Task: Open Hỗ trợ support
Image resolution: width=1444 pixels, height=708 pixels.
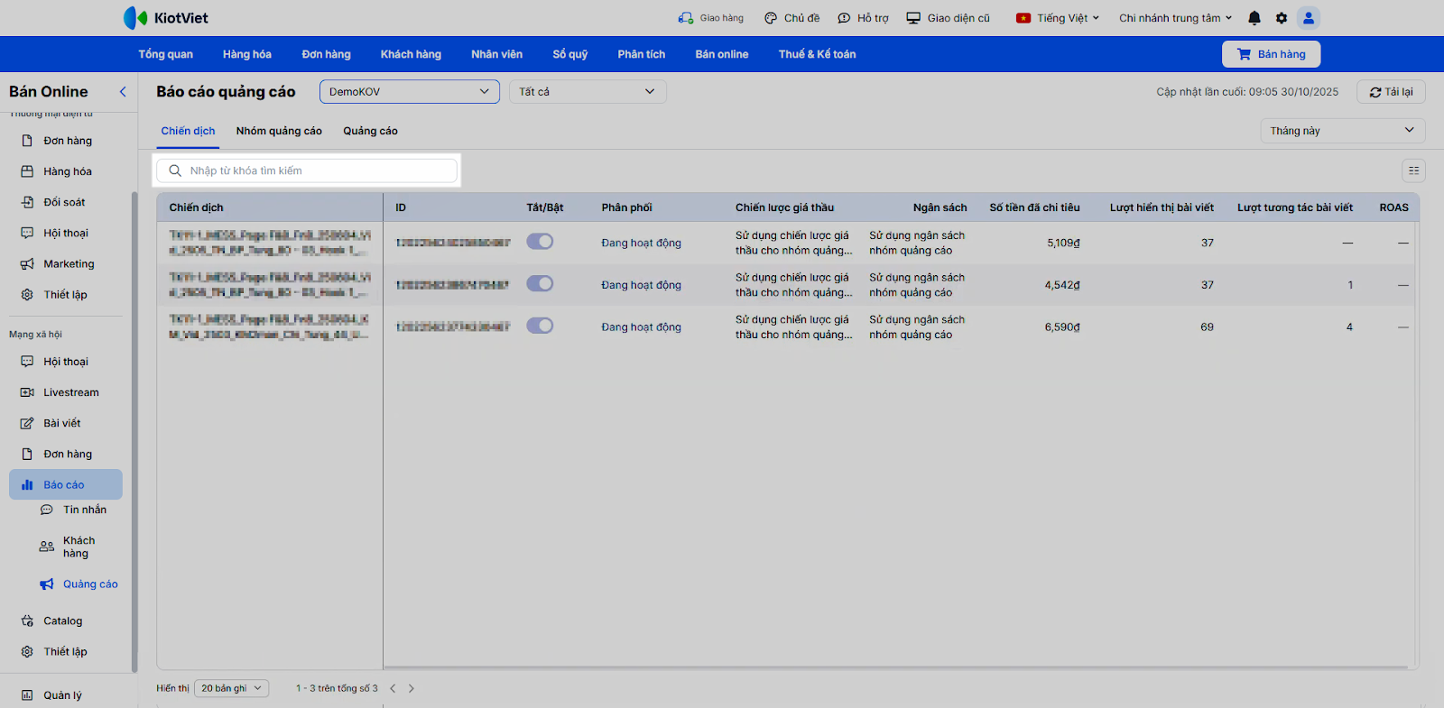Action: coord(863,18)
